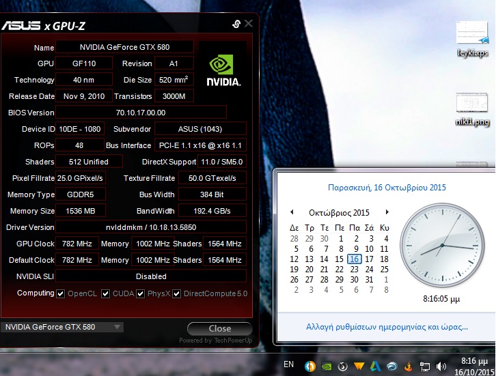Image resolution: width=496 pixels, height=376 pixels.
Task: Select the Driver Version field value
Action: (151, 227)
